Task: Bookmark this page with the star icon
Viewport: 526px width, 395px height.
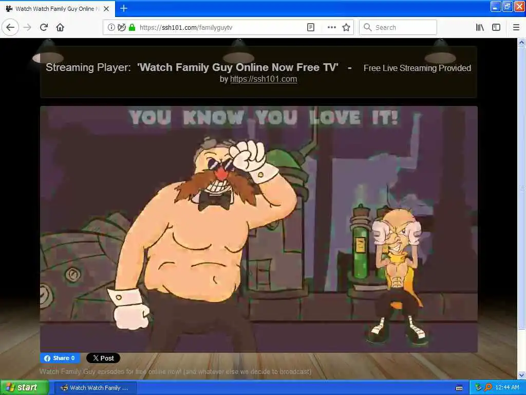Action: click(346, 27)
